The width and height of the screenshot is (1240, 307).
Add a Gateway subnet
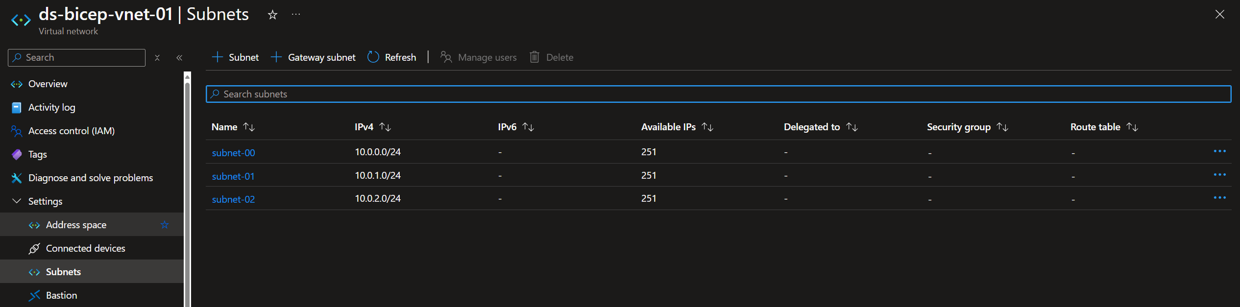pos(314,57)
